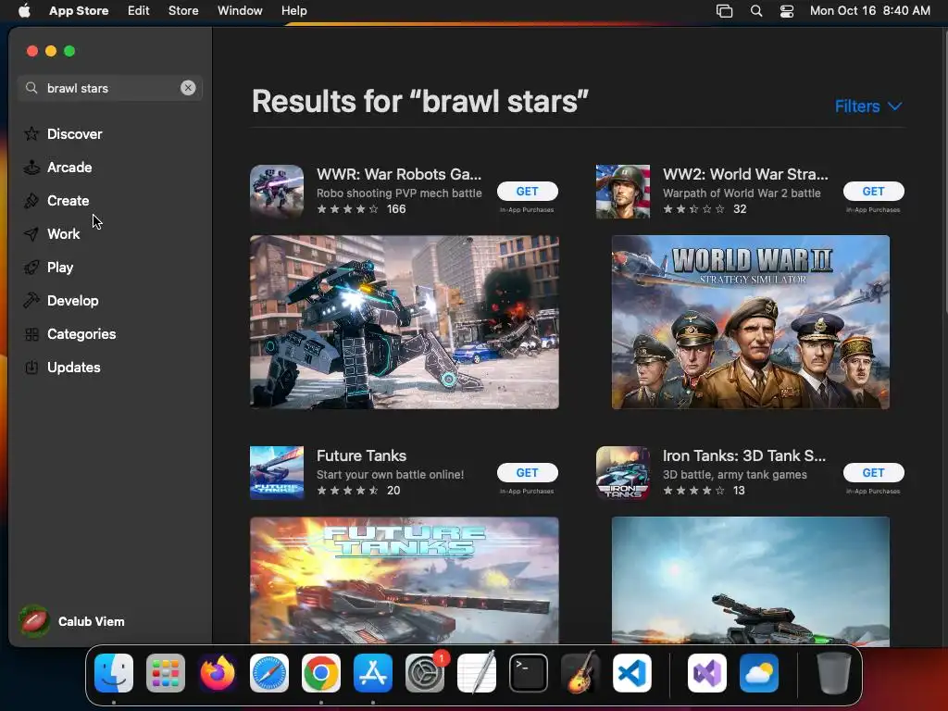This screenshot has width=948, height=711.
Task: Launch Safari from the Dock
Action: pyautogui.click(x=269, y=673)
